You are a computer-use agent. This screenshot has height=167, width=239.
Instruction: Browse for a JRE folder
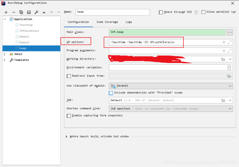223,100
